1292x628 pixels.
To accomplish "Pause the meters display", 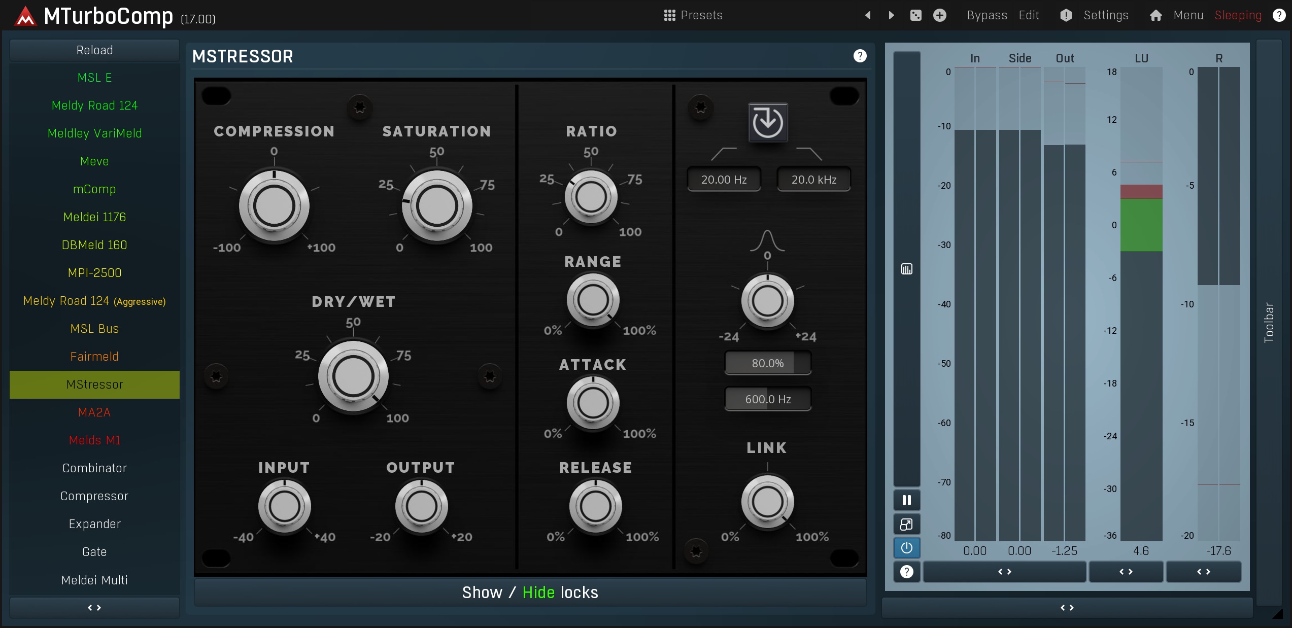I will [906, 500].
